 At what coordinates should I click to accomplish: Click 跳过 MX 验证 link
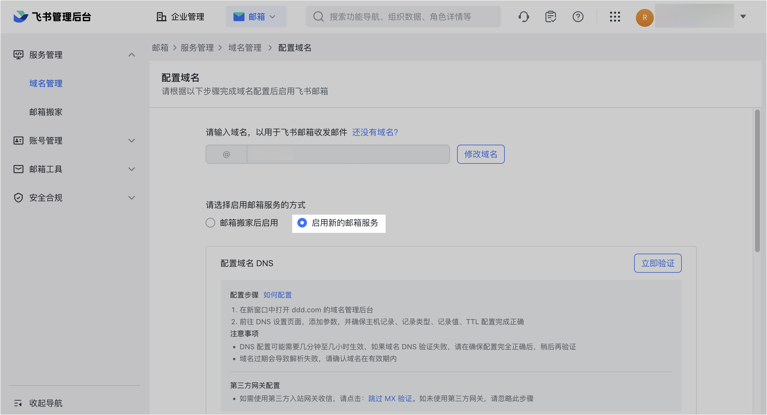coord(390,398)
